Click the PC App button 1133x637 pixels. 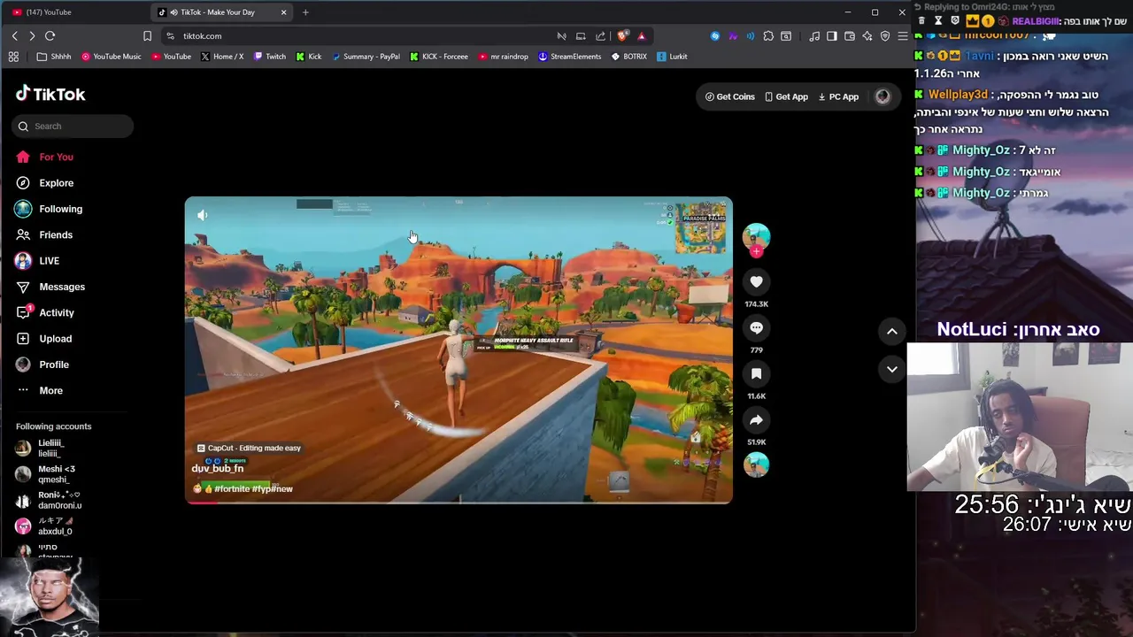point(838,96)
